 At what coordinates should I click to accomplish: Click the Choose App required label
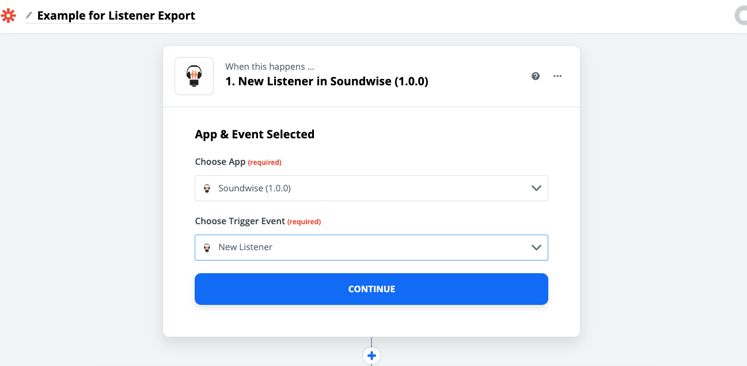238,162
